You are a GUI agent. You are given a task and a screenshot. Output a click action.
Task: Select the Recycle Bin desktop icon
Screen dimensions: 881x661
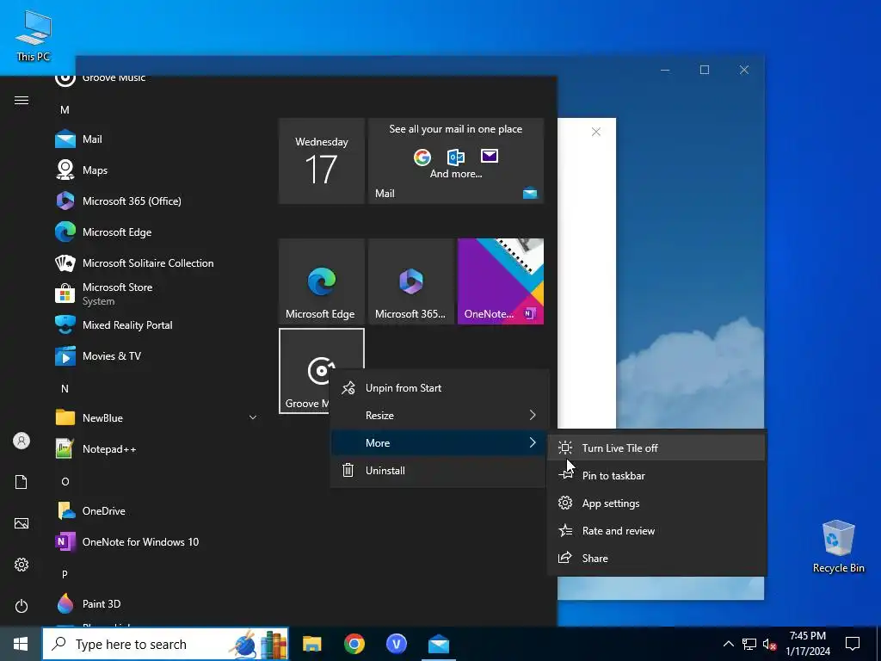(x=838, y=547)
